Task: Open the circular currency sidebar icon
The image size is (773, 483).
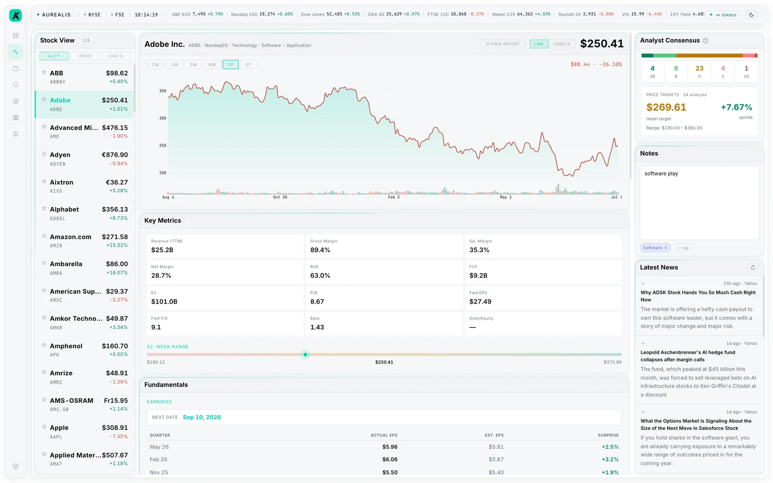Action: pyautogui.click(x=15, y=134)
